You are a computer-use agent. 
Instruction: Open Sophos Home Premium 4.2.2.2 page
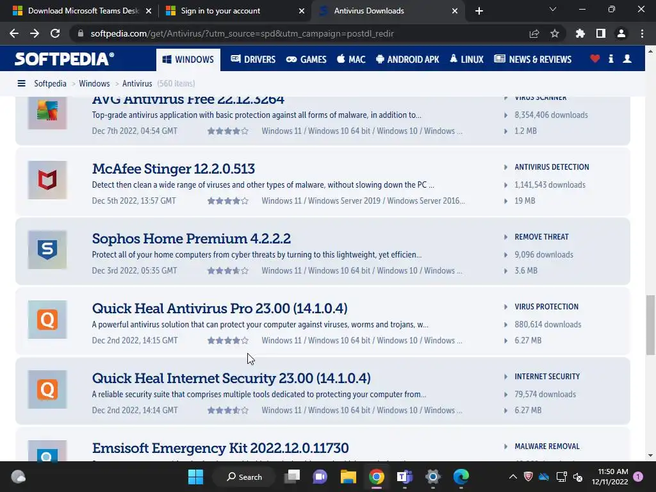pos(191,238)
